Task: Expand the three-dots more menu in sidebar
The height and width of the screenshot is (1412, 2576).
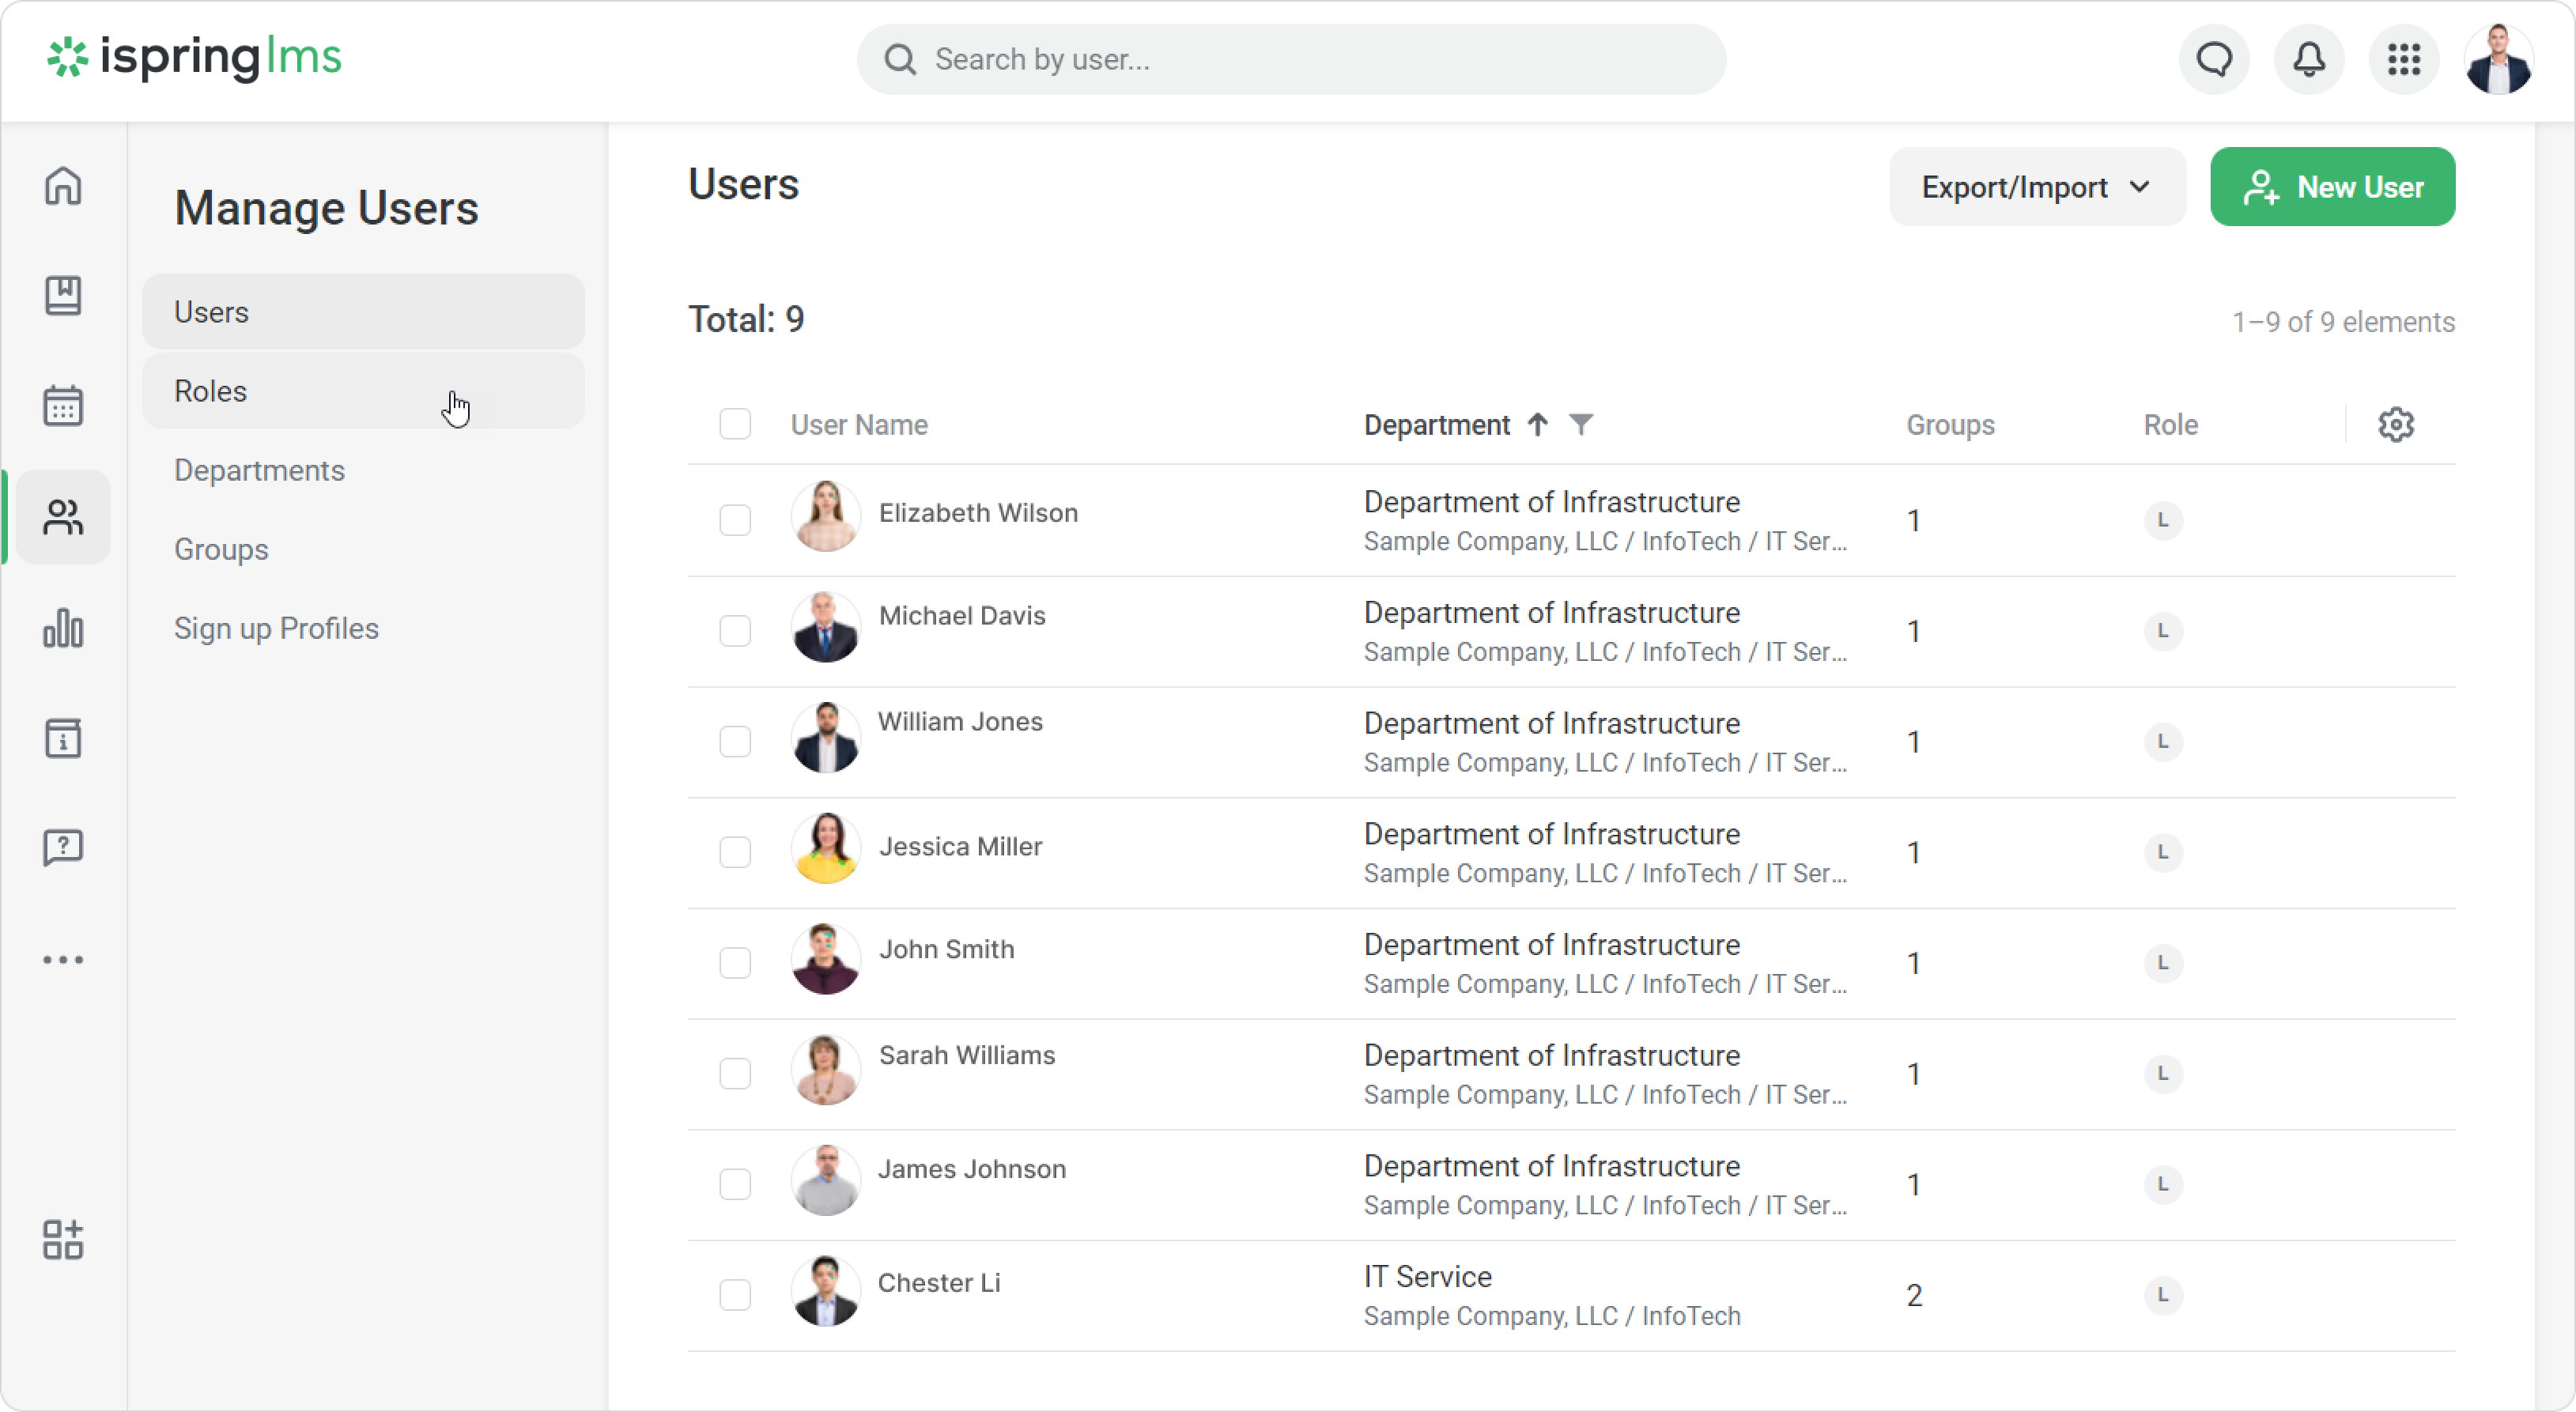Action: coord(63,960)
